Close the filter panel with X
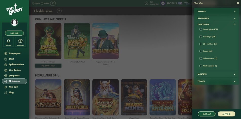 click(238, 3)
